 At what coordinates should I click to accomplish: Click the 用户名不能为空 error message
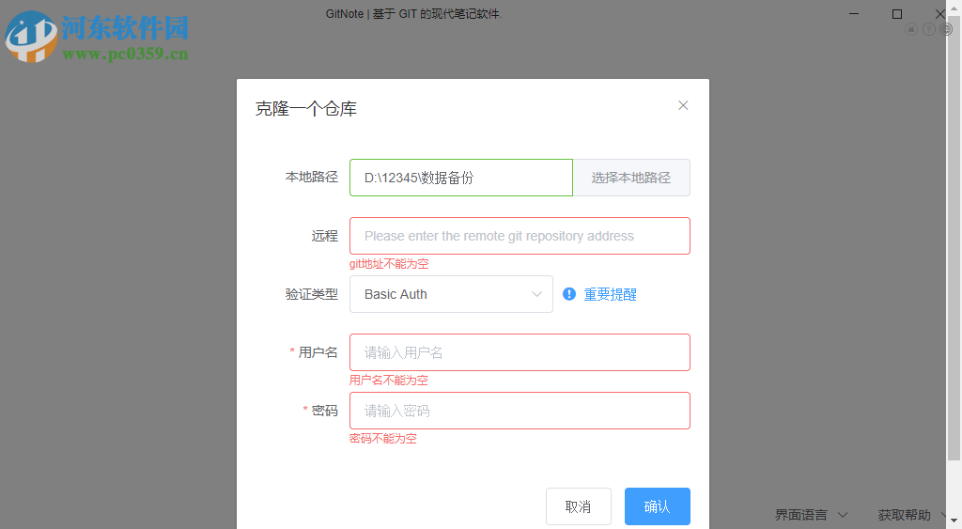388,381
